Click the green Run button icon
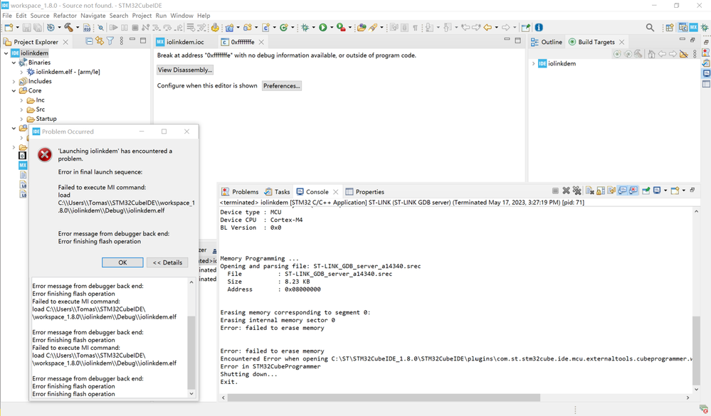This screenshot has height=416, width=711. coord(323,28)
